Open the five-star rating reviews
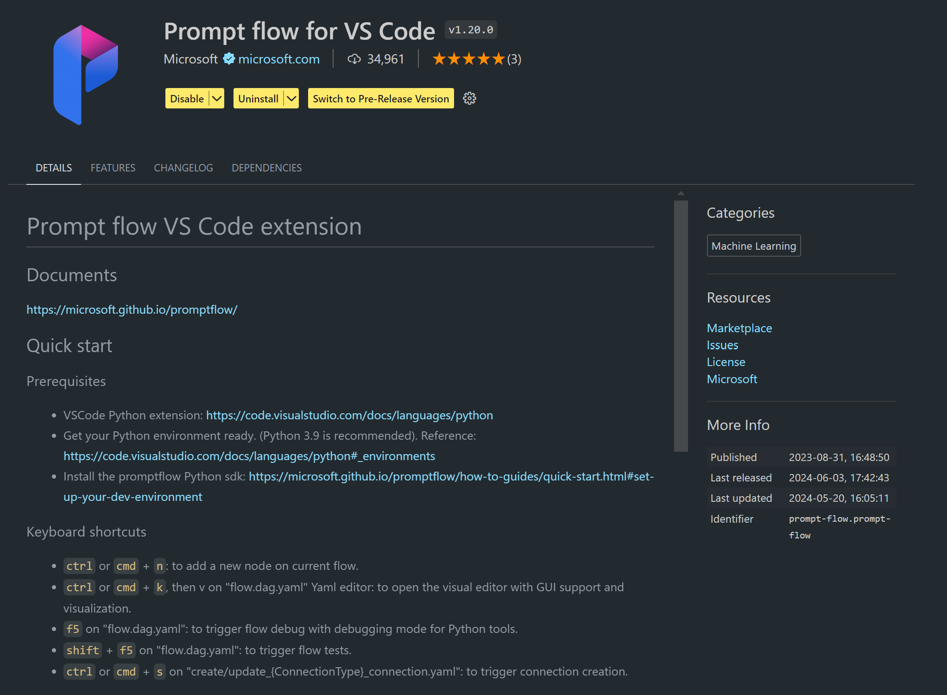Viewport: 947px width, 695px height. pyautogui.click(x=477, y=59)
